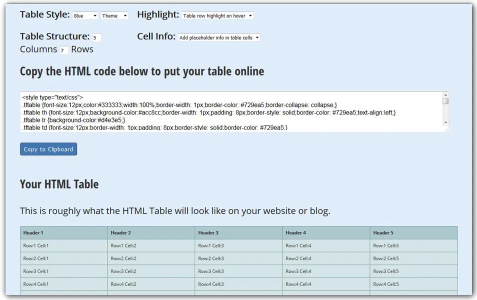The image size is (477, 300).
Task: Click the Row:1 Cell:1 table cell
Action: tap(63, 245)
